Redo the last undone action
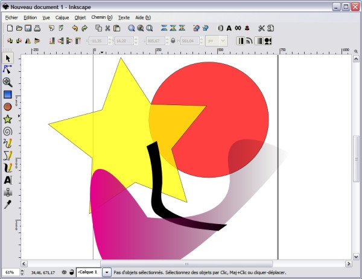Screen dimensions: 362x279 84,28
